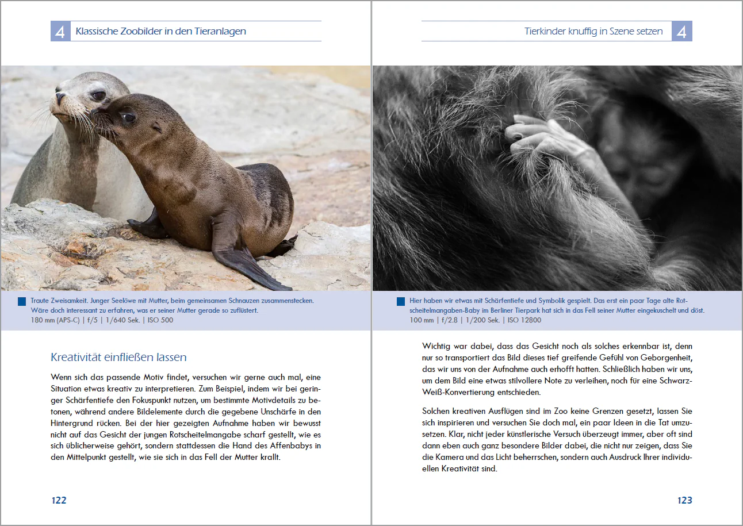Viewport: 743px width, 526px height.
Task: Open the sea lion pup and mother photo
Action: coord(186,178)
